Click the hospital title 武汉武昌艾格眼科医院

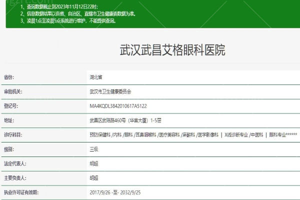pos(172,50)
